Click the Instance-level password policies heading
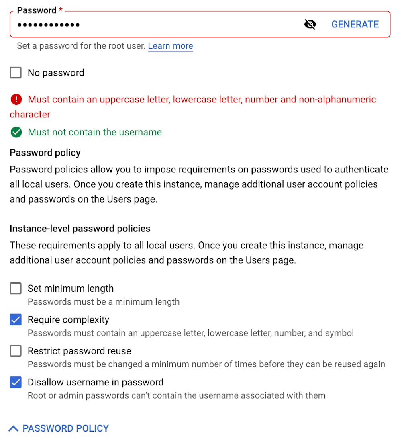Viewport: 404px width, 442px height. tap(80, 228)
